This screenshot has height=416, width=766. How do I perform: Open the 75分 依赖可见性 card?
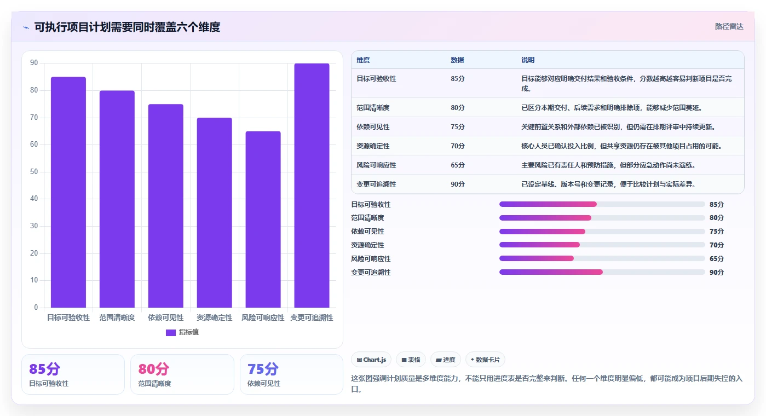point(291,374)
